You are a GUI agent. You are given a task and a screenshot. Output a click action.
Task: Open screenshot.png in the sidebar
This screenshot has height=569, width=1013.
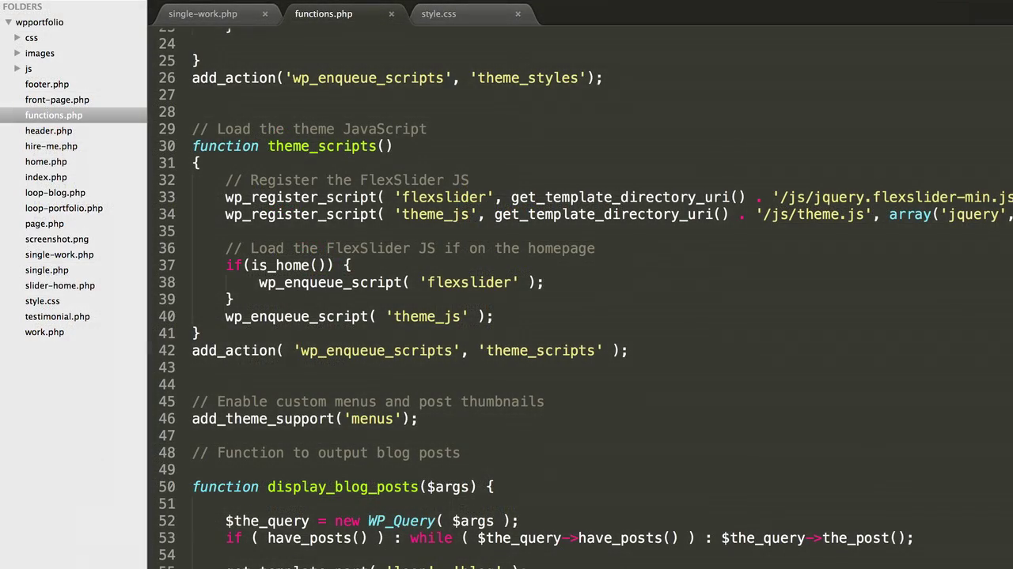pos(57,239)
